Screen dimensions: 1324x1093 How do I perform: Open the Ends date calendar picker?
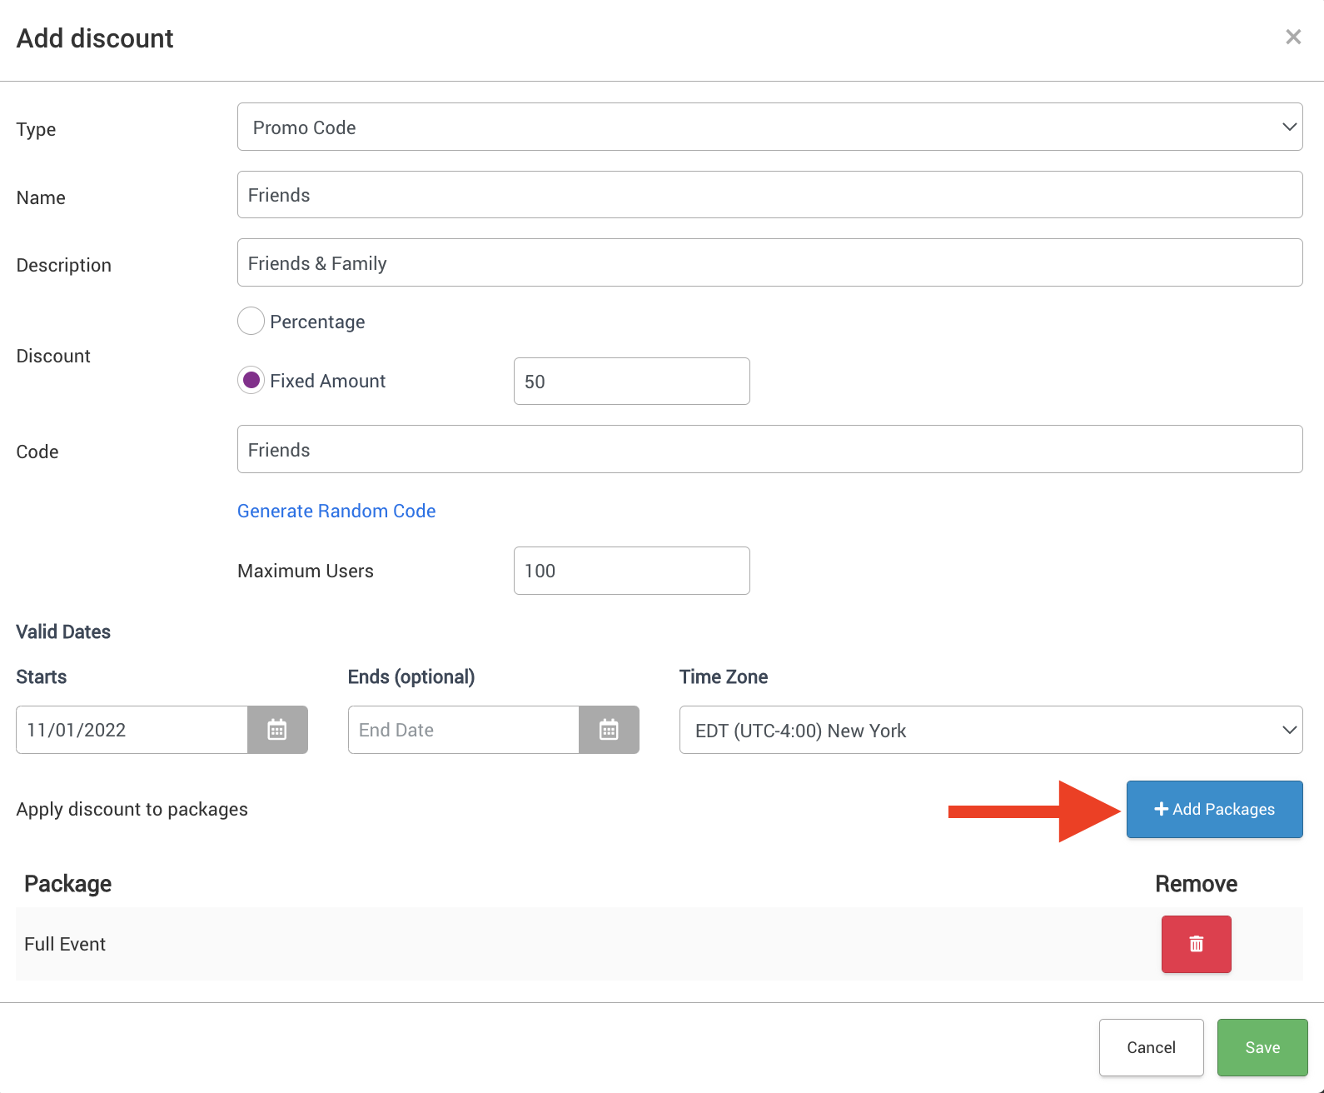[x=609, y=730]
